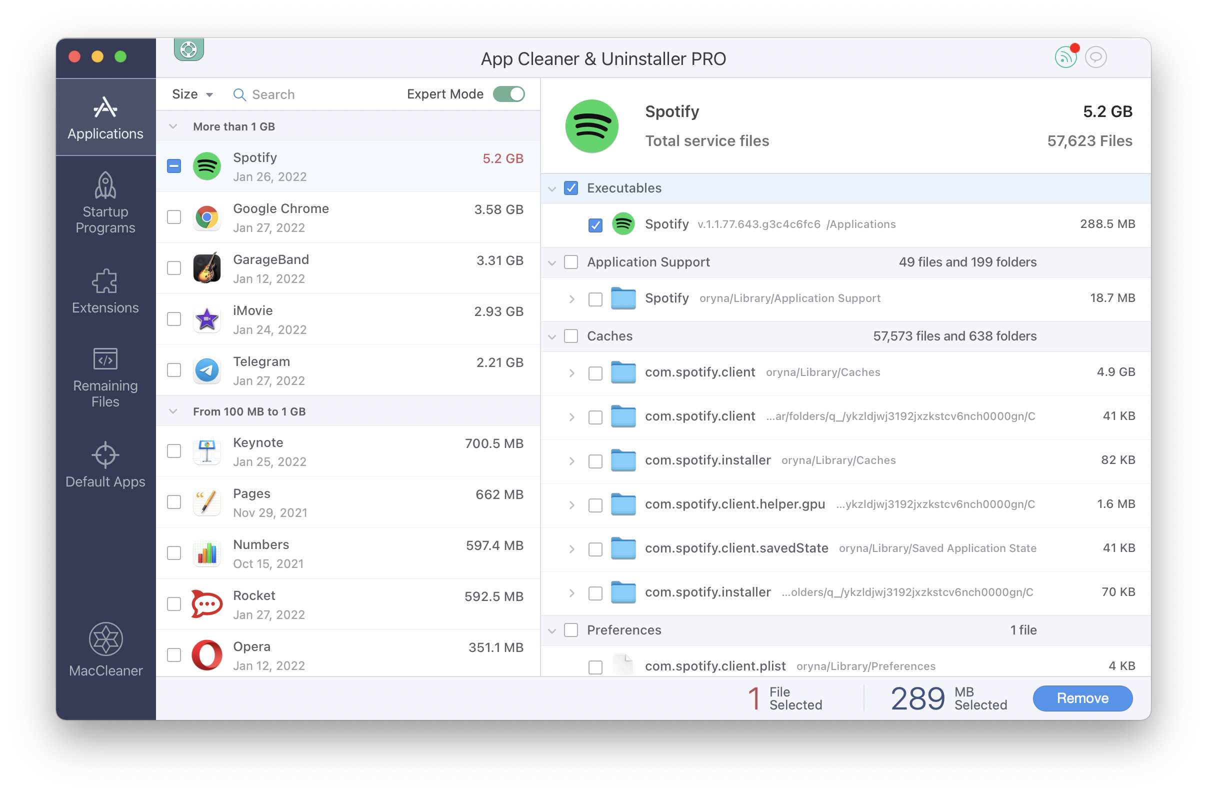
Task: Check the Executables category checkbox
Action: tap(570, 188)
